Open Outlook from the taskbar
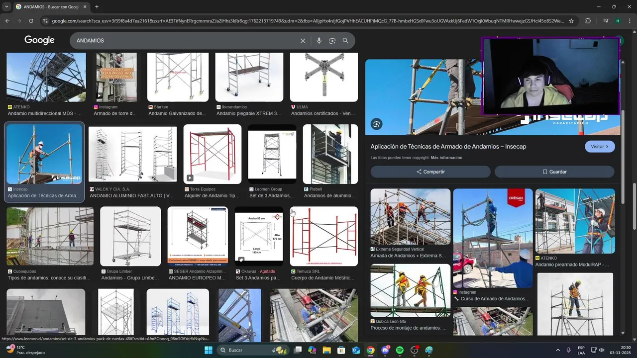637x358 pixels. [356, 350]
